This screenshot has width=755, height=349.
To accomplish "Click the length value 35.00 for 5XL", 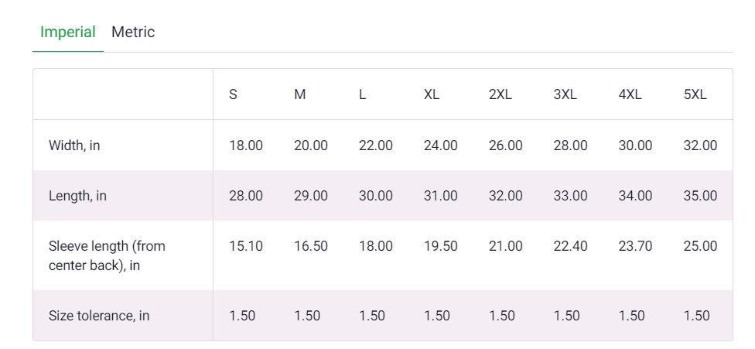I will tap(700, 196).
